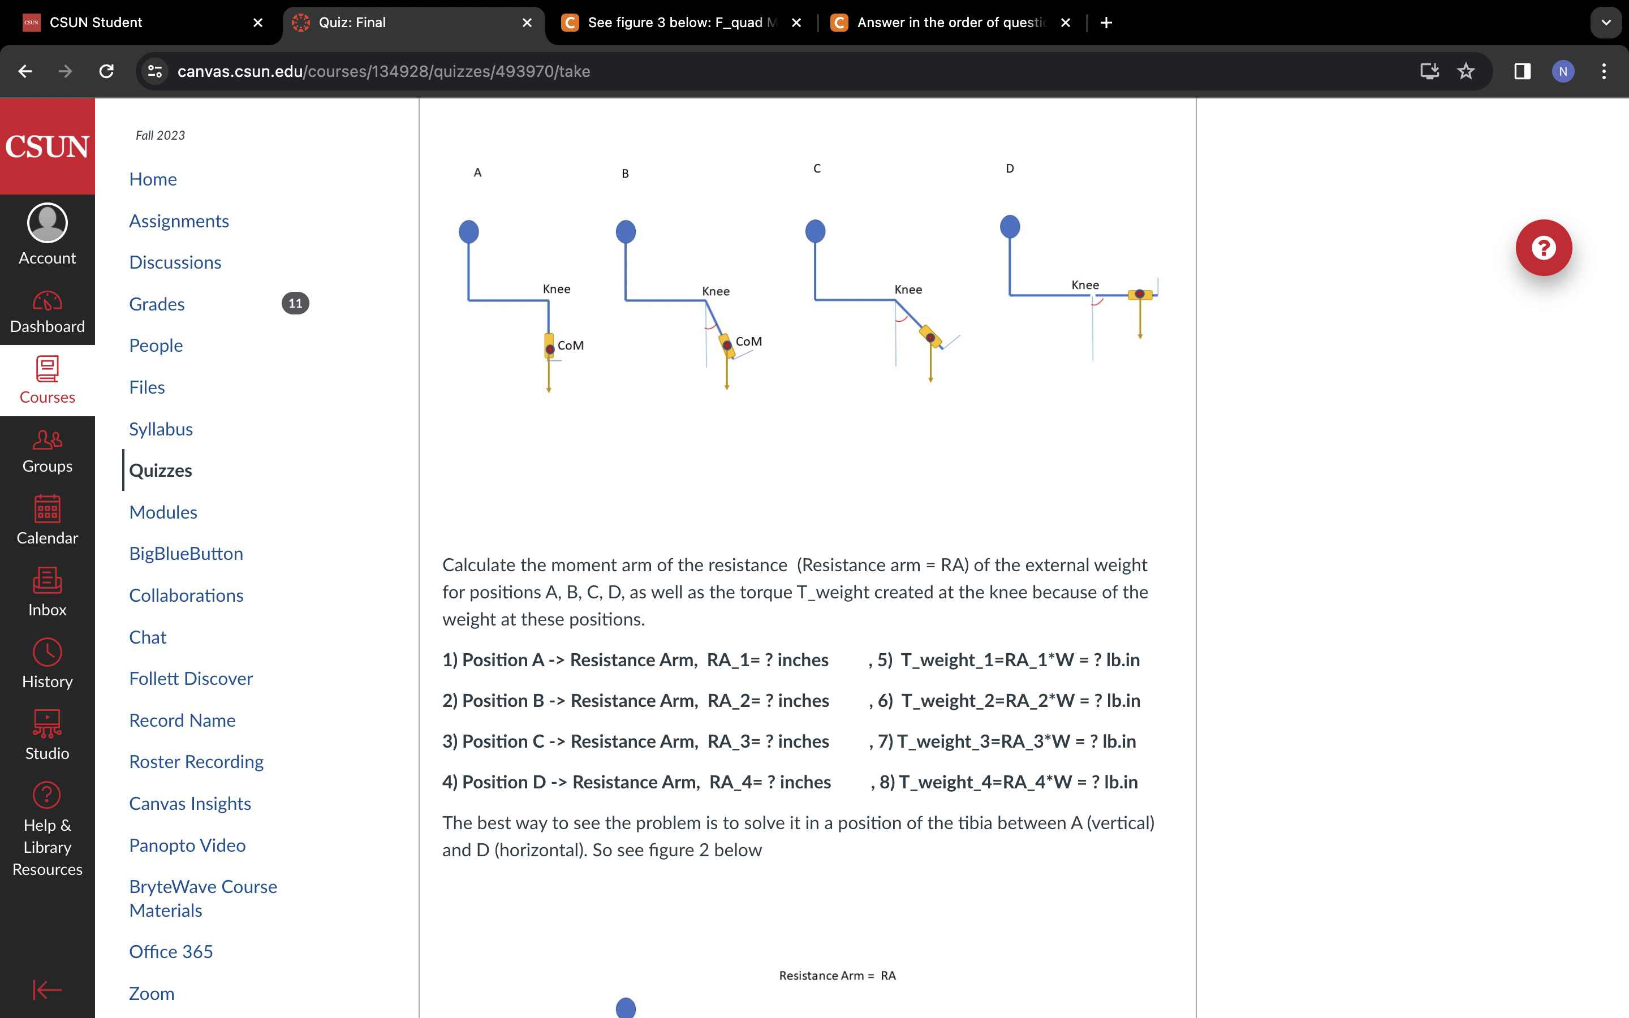The width and height of the screenshot is (1629, 1018).
Task: Open the Inbox icon in the sidebar
Action: 46,589
